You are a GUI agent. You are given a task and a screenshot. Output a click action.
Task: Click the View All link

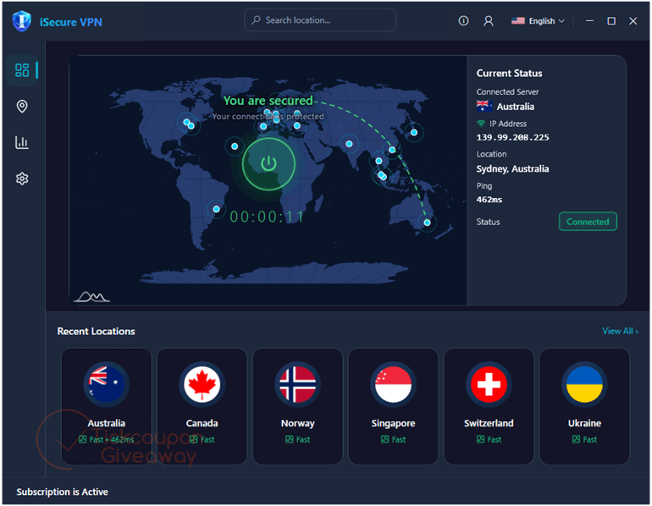(x=620, y=331)
